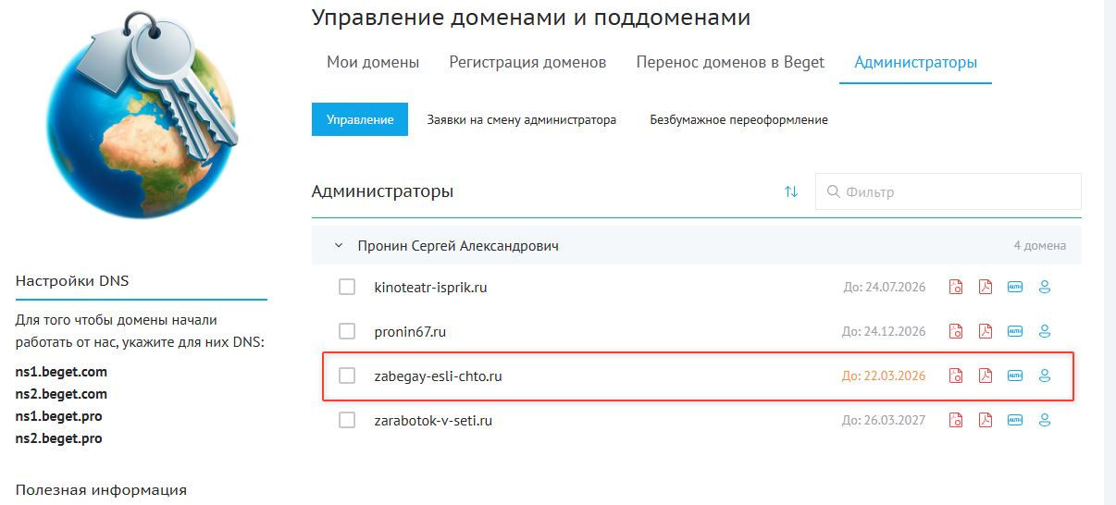The image size is (1116, 505).
Task: Click the AUTH code icon for kinoteatr-isprik.ru
Action: coord(1015,287)
